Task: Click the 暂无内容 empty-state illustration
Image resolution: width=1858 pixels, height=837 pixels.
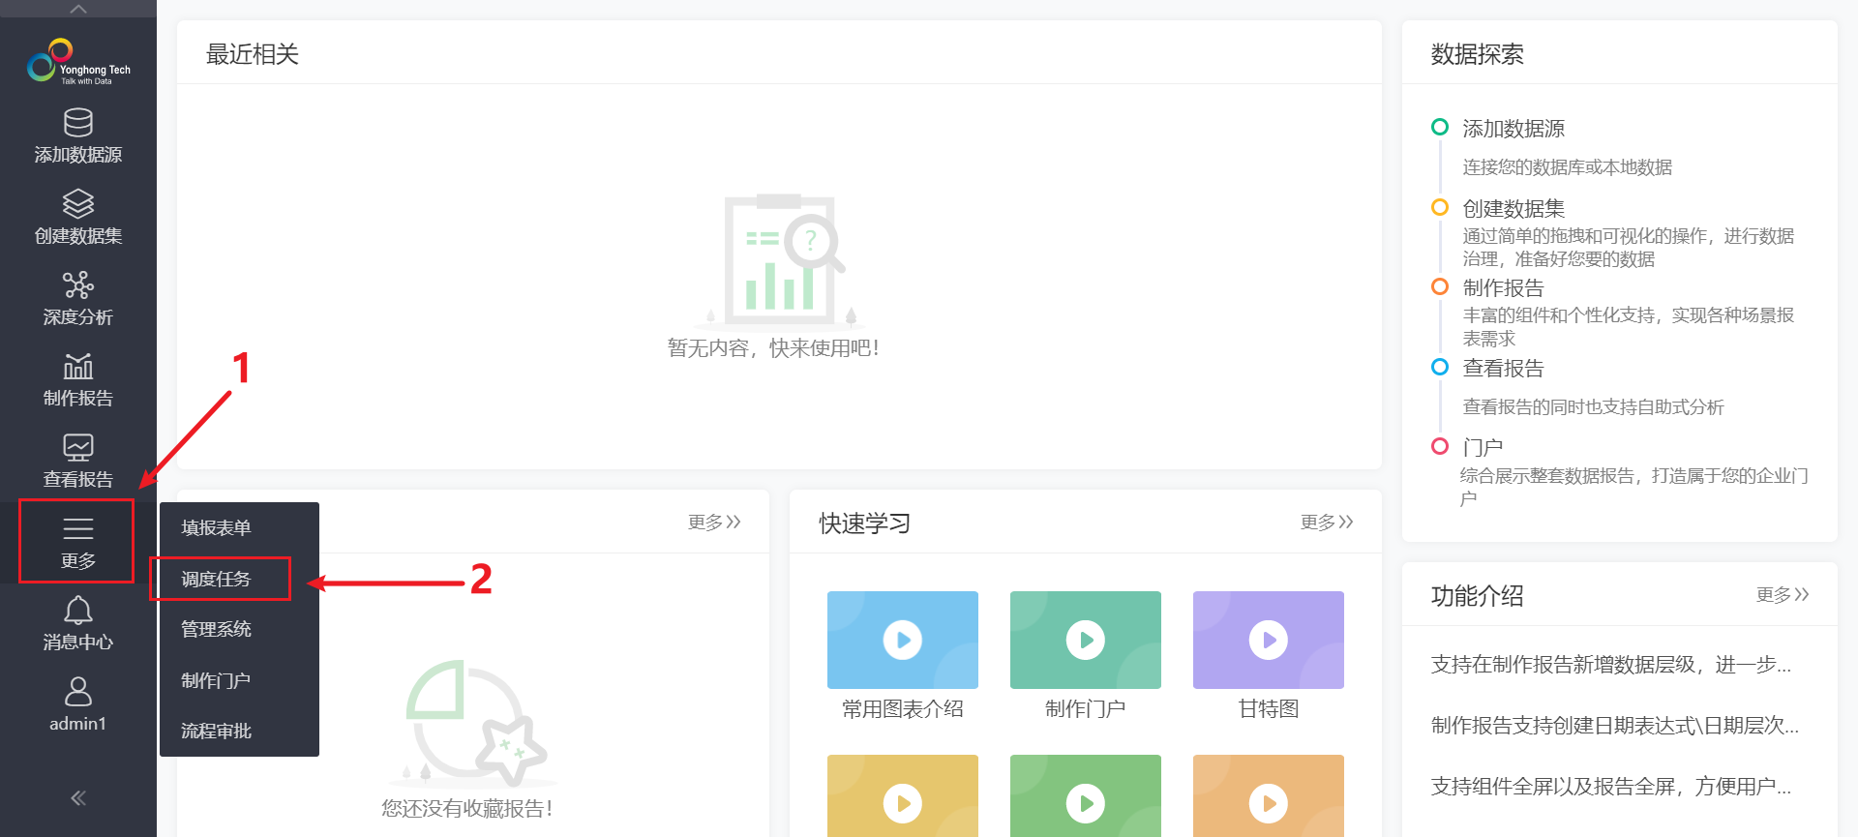Action: click(780, 261)
